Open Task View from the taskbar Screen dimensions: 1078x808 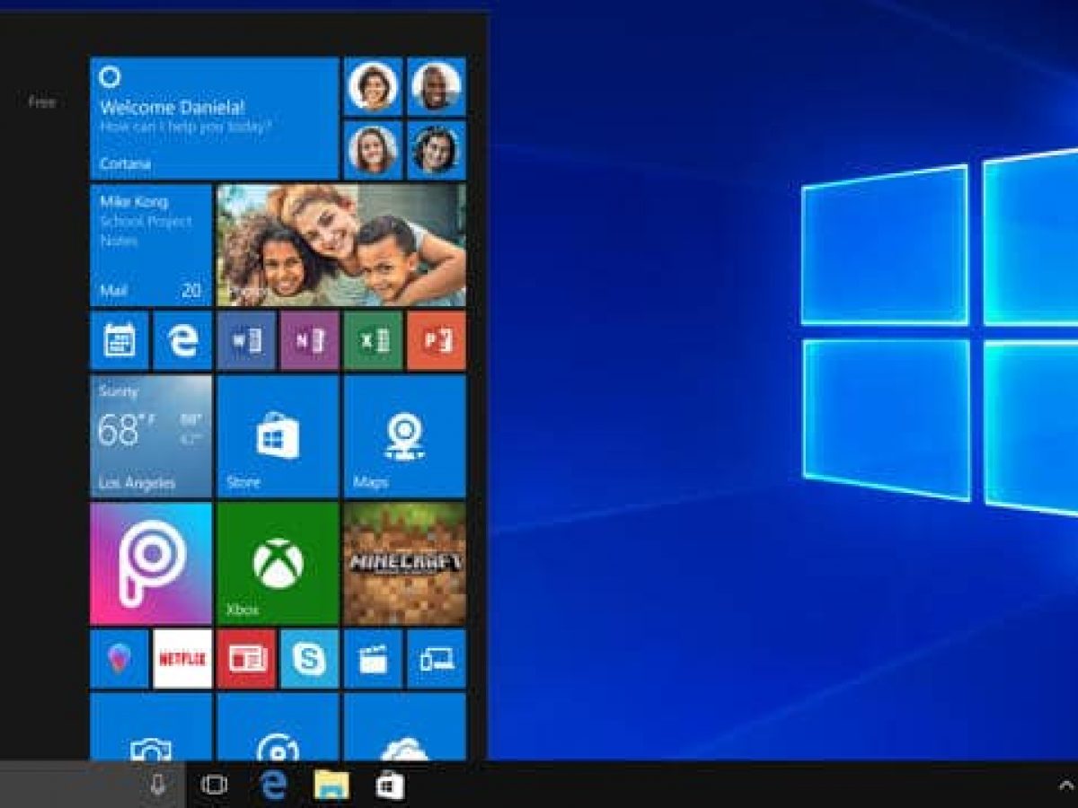point(214,786)
